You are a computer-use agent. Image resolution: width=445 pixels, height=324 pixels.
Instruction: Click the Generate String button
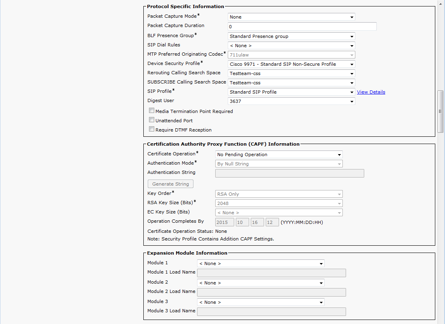(170, 184)
